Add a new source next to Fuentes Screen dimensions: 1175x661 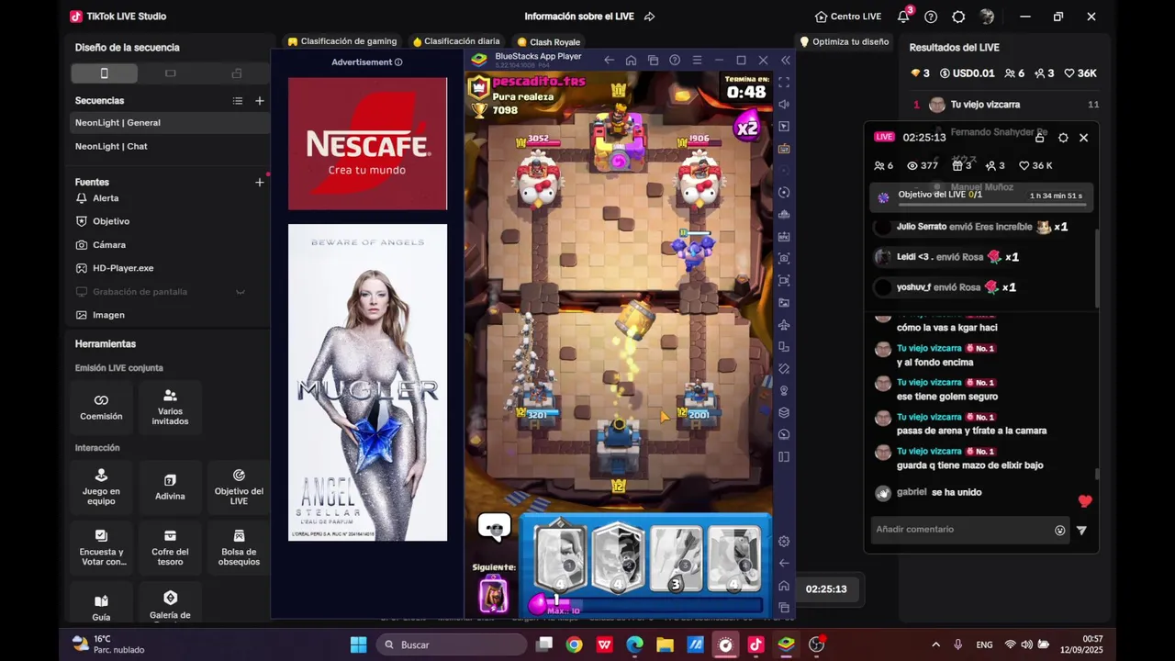coord(260,183)
